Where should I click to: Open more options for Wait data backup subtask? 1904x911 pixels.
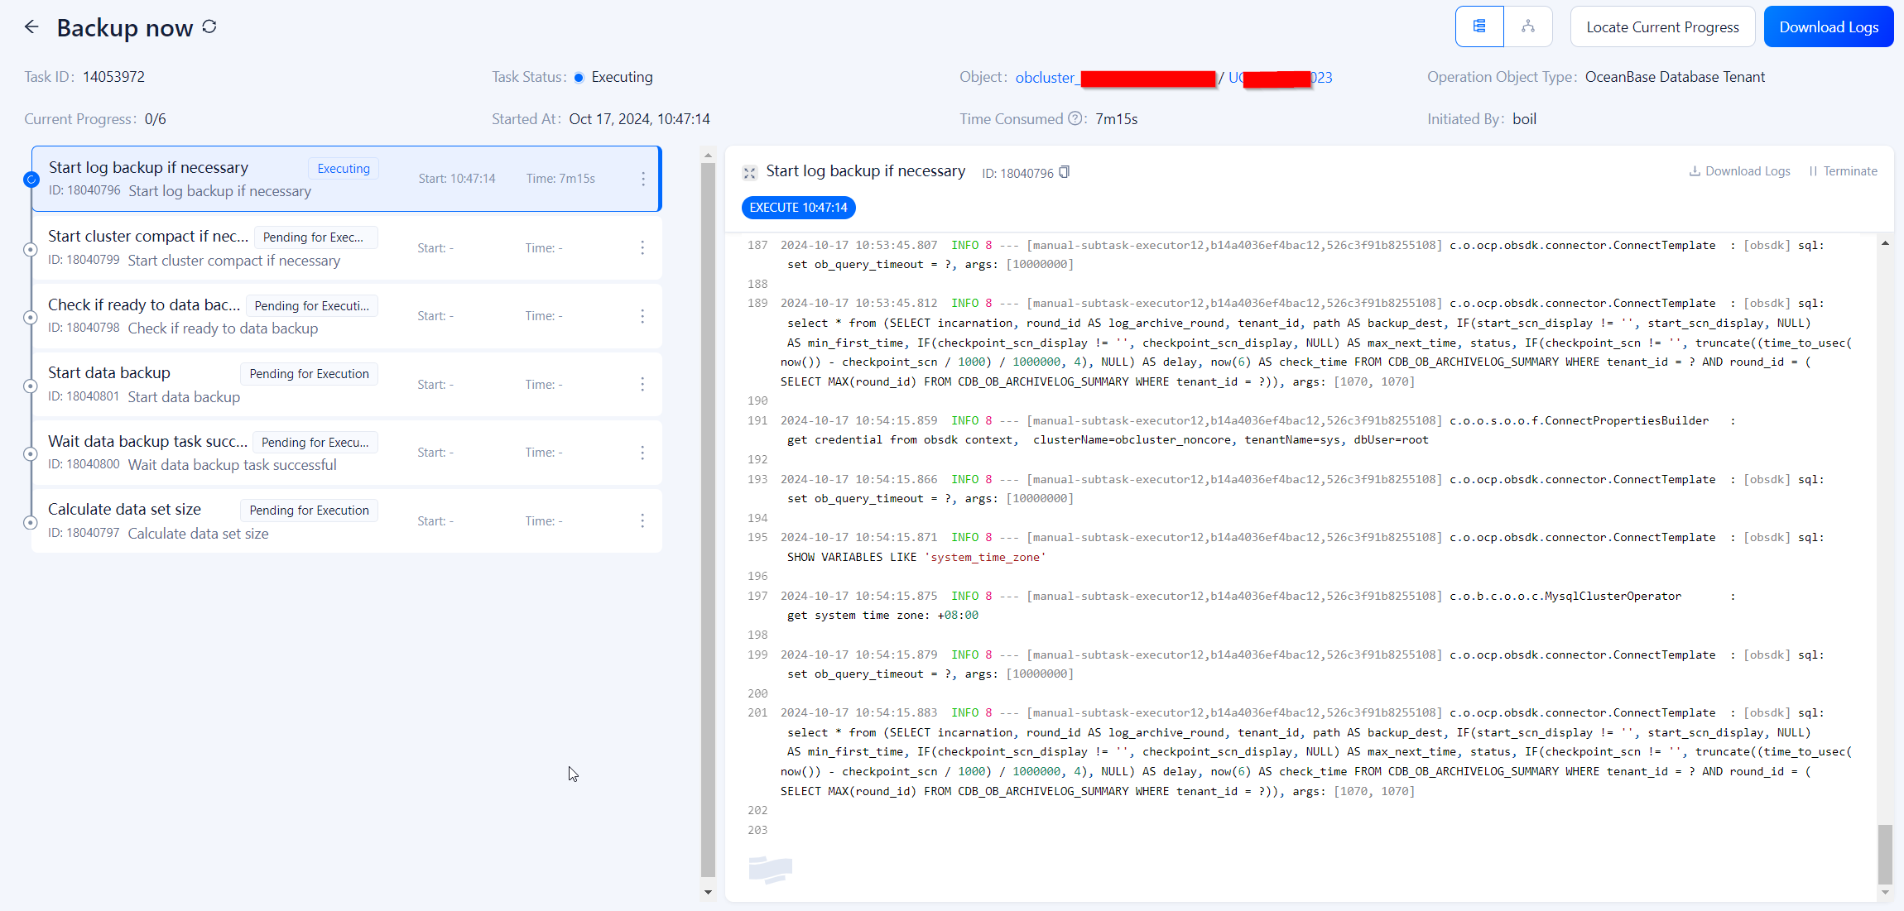(642, 453)
